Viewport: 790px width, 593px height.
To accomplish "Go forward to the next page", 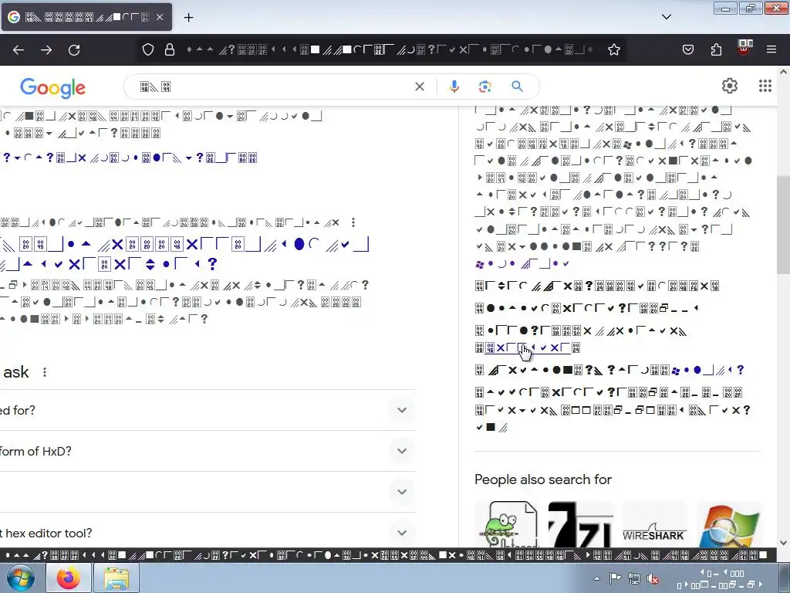I will pyautogui.click(x=46, y=50).
